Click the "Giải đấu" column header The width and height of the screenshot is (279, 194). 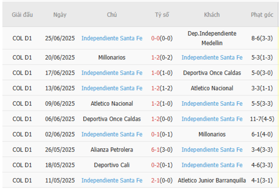pos(22,15)
